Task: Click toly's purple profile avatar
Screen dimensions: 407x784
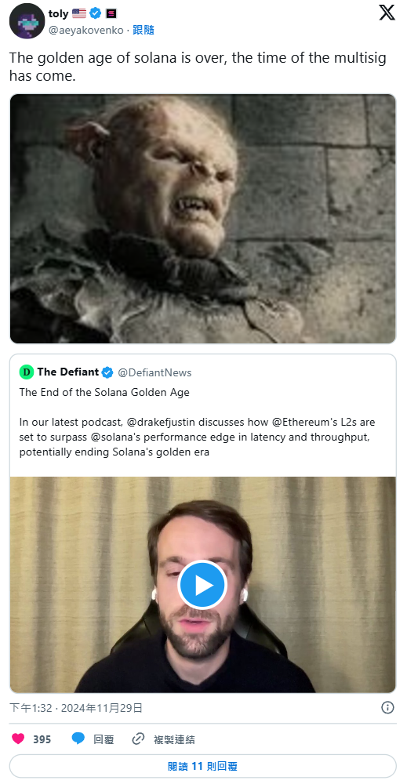Action: 27,21
